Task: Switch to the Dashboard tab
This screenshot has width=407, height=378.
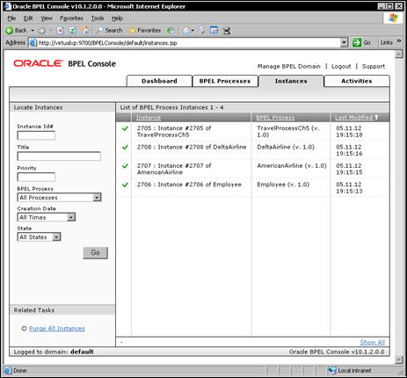Action: [x=159, y=81]
